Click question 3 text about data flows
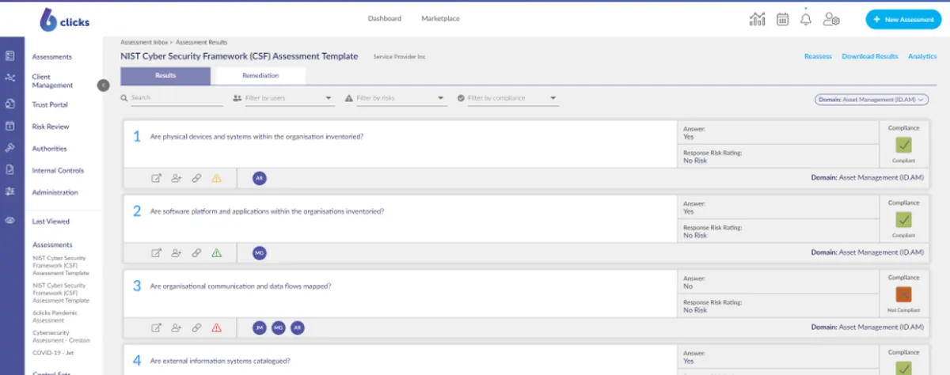The height and width of the screenshot is (375, 950). 241,286
